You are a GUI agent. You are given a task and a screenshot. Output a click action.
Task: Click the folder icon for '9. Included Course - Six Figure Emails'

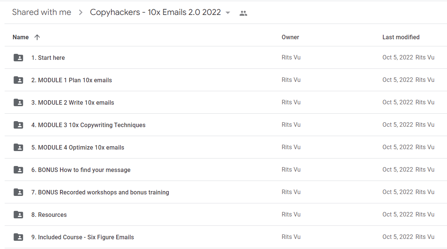(18, 237)
